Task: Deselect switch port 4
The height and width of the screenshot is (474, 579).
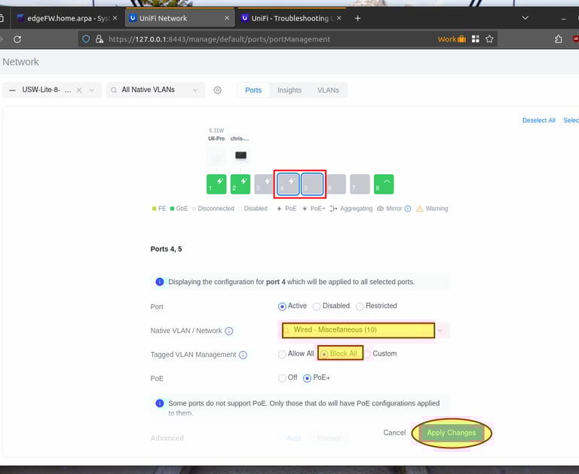Action: tap(288, 184)
